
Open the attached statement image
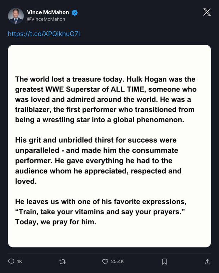(109, 146)
